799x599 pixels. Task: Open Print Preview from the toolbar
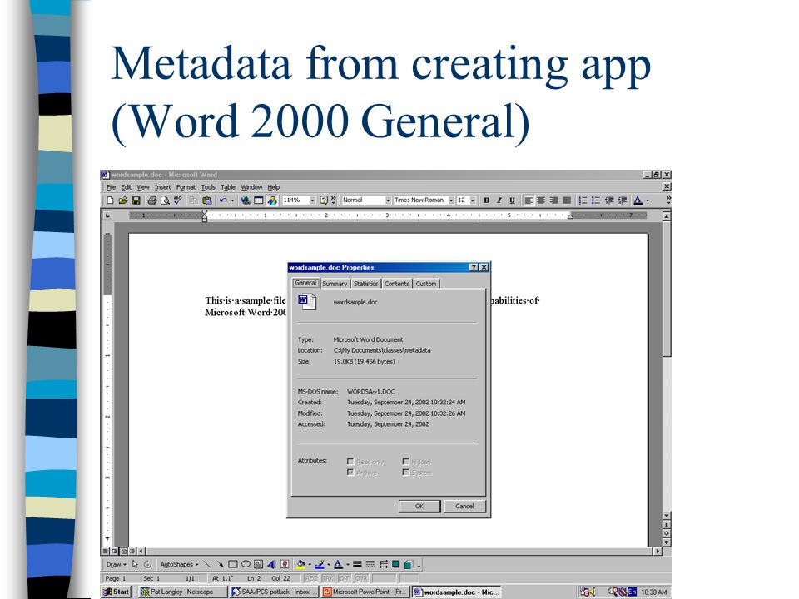165,200
